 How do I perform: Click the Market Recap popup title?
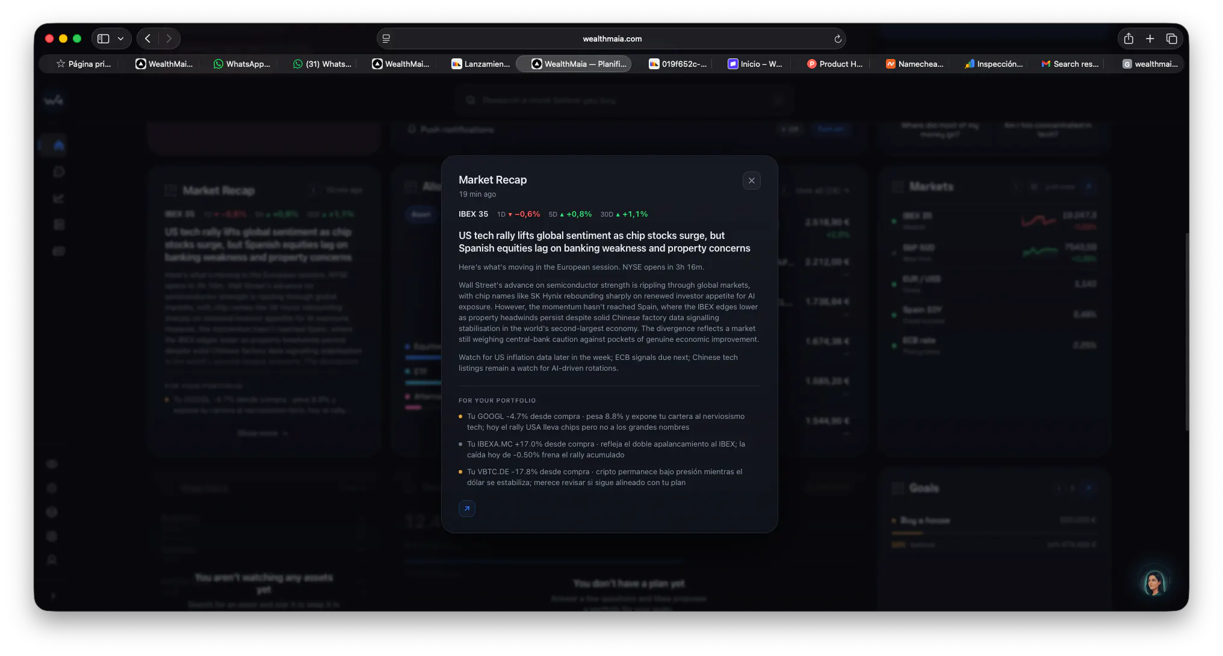coord(492,180)
